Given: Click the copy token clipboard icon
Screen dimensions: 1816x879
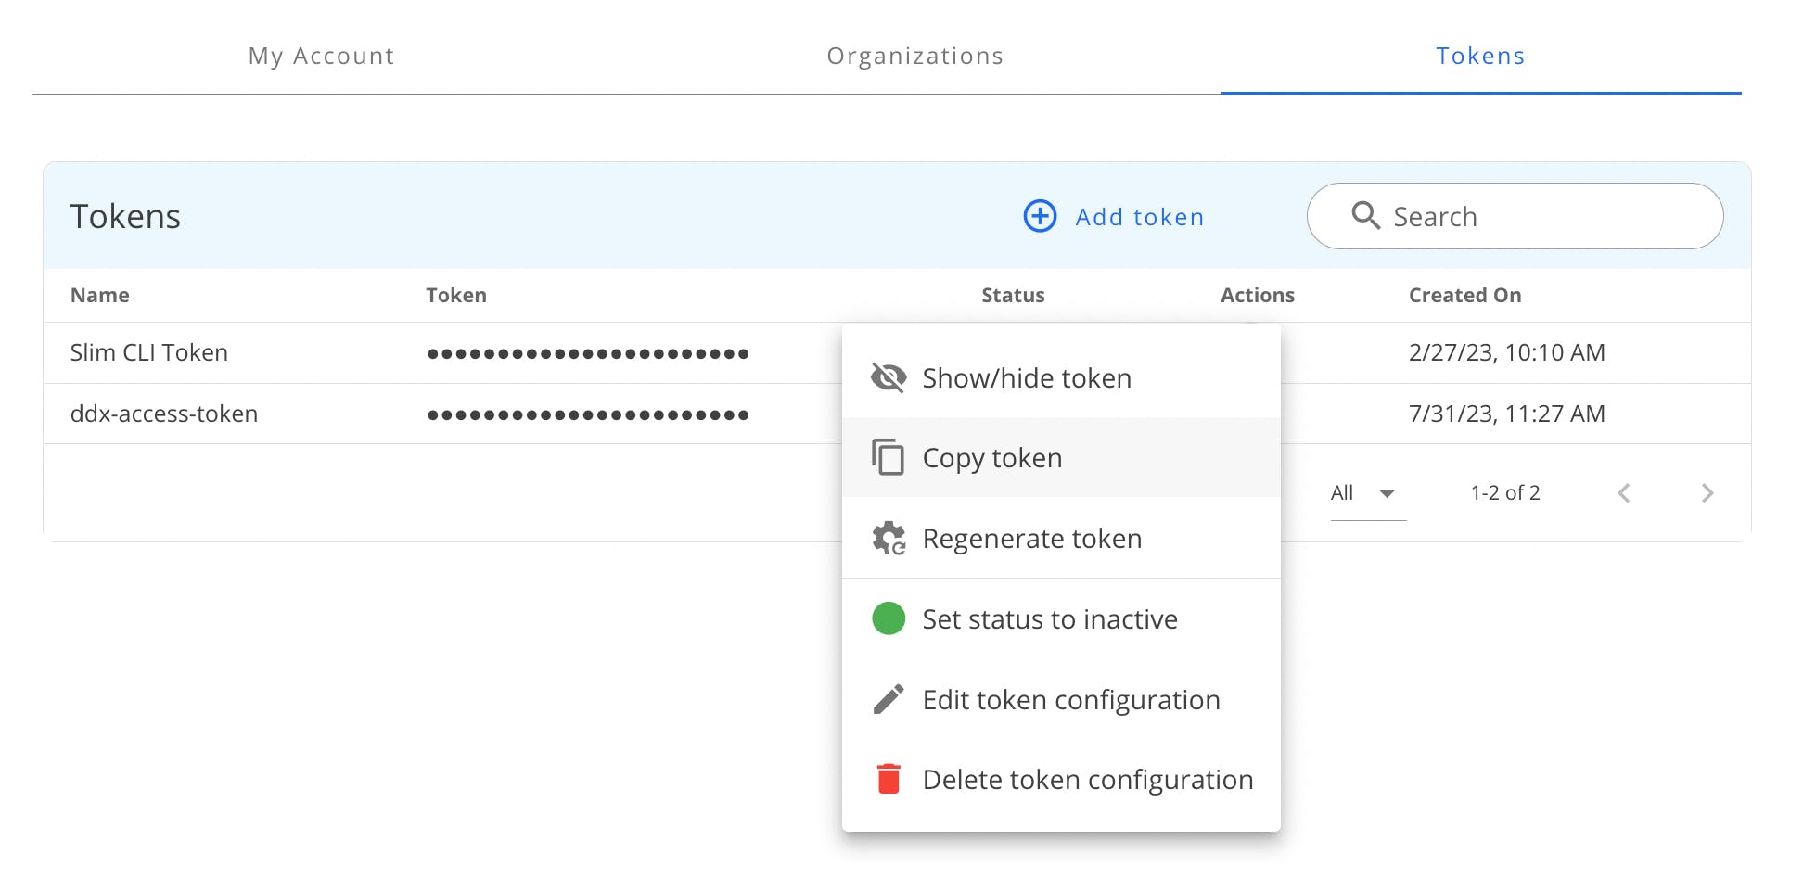Looking at the screenshot, I should tap(888, 457).
